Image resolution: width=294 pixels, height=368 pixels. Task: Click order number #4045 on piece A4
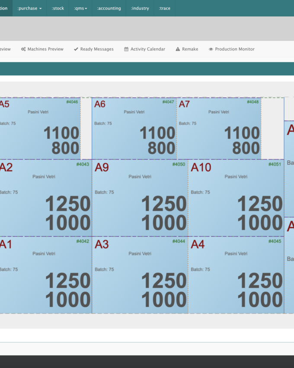[x=275, y=241]
